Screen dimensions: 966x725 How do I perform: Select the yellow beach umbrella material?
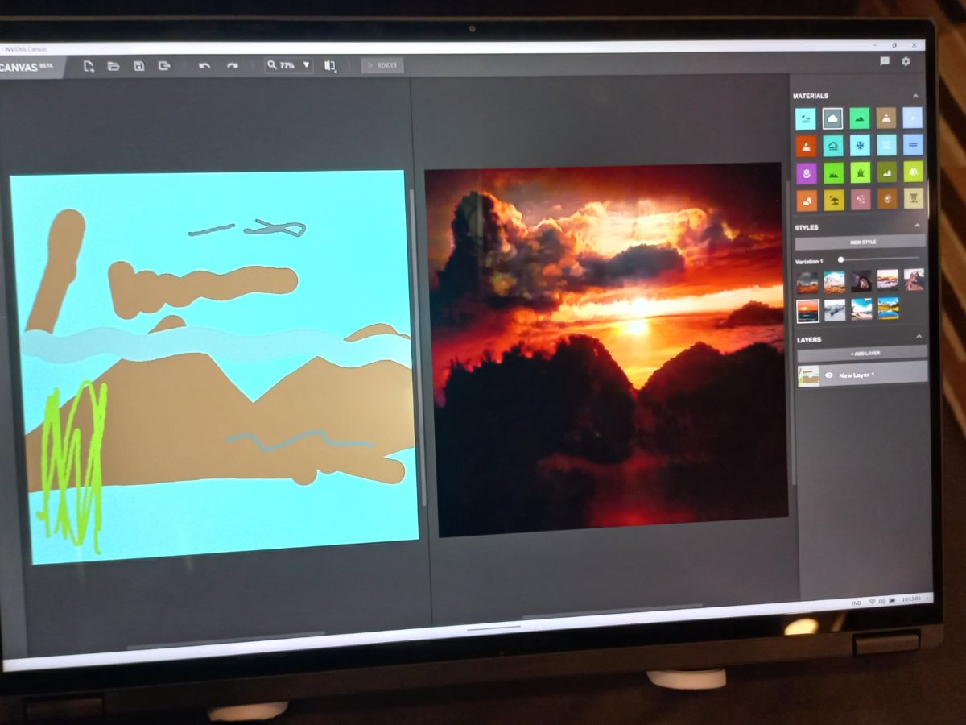click(x=833, y=200)
